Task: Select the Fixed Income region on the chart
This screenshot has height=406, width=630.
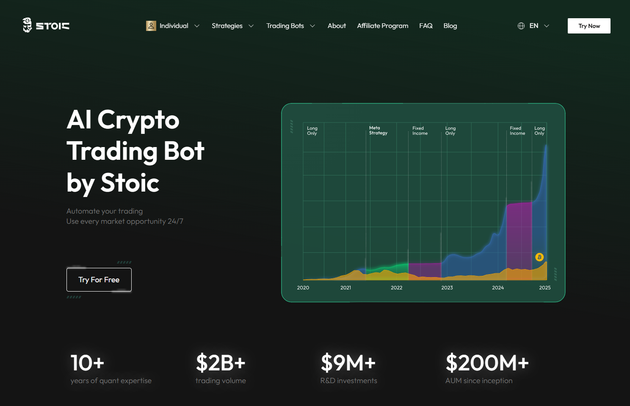Action: (420, 131)
